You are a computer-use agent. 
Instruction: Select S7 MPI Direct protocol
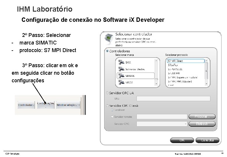pos(186,61)
